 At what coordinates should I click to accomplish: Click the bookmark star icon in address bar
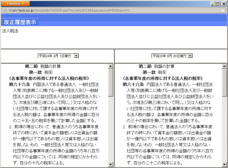tap(222, 10)
